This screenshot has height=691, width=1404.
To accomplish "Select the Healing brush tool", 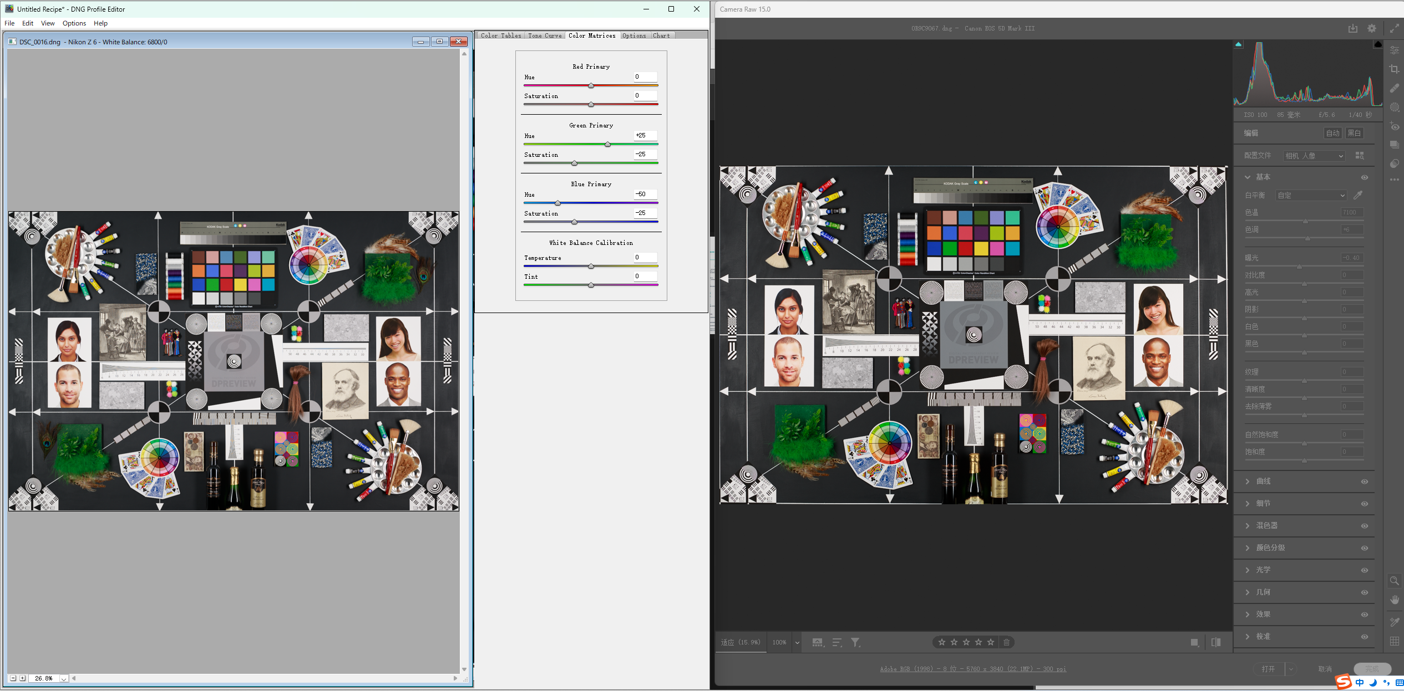I will tap(1395, 88).
